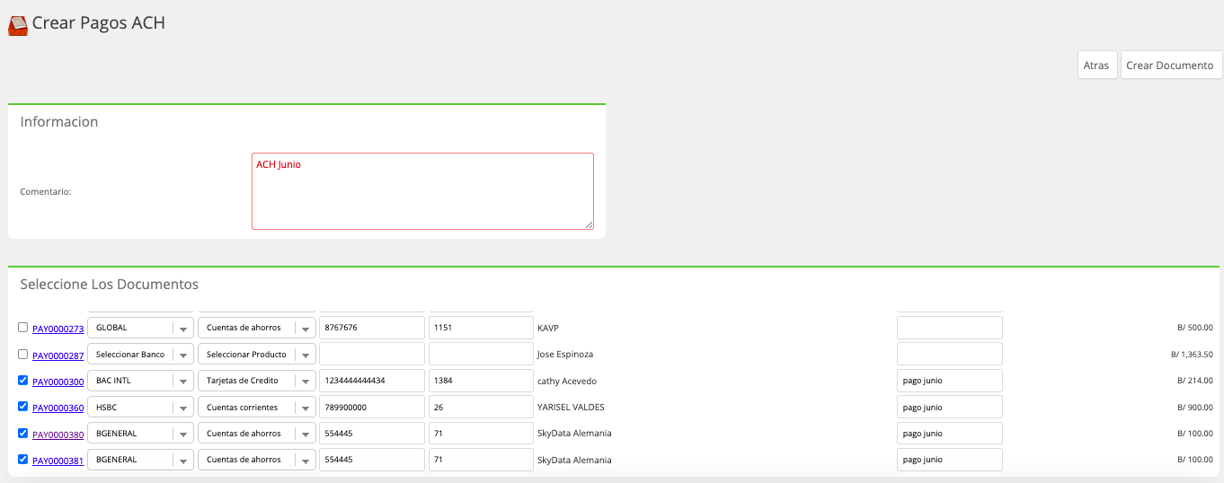Open Cuentas de ahorros dropdown for PAY0000380
The width and height of the screenshot is (1224, 483).
click(257, 433)
